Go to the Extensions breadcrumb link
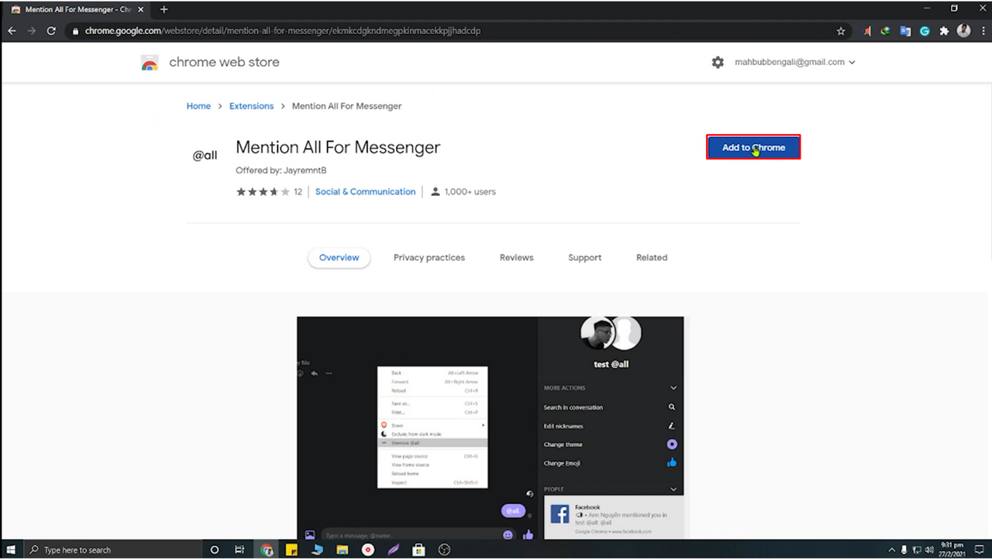992x559 pixels. (251, 106)
